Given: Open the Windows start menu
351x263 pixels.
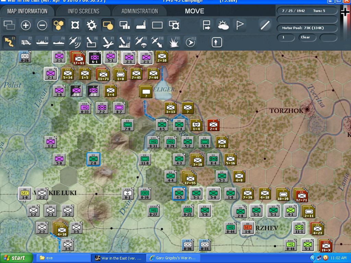Looking at the screenshot, I should (16, 258).
